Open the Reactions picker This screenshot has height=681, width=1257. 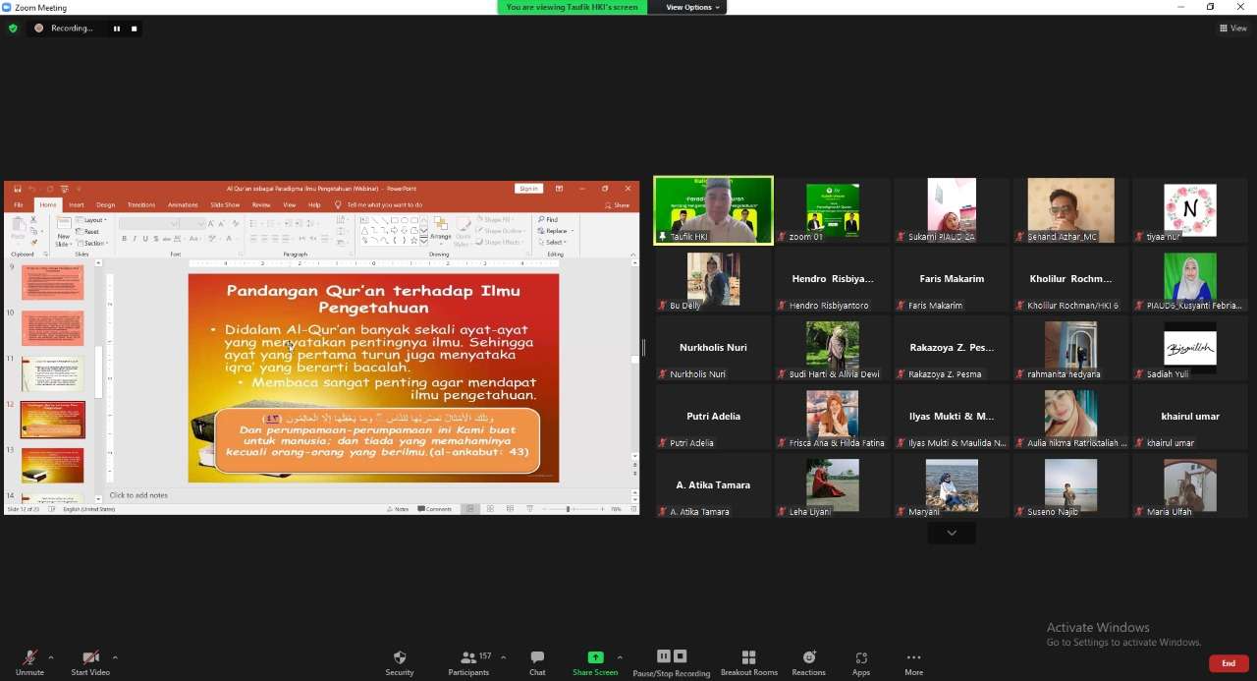pyautogui.click(x=808, y=662)
